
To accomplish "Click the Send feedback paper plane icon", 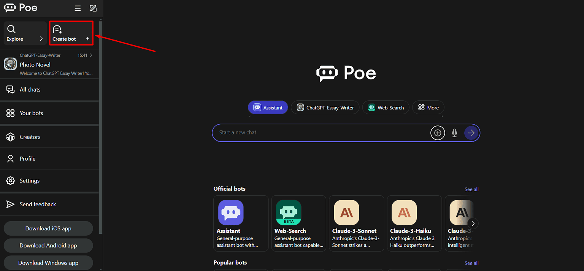I will [11, 204].
